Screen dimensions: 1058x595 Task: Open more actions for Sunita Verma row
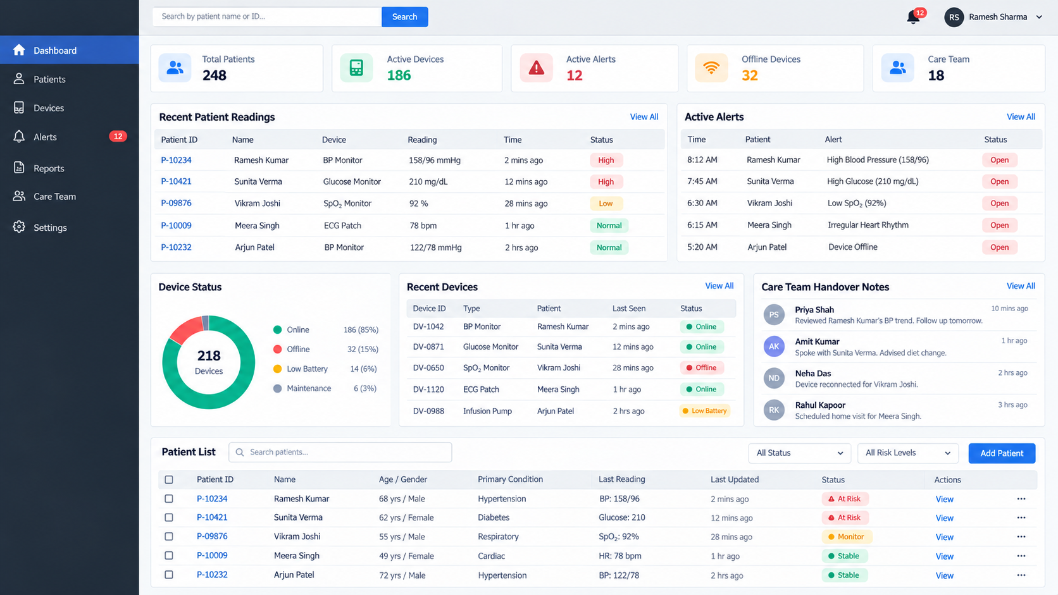[x=1021, y=517]
